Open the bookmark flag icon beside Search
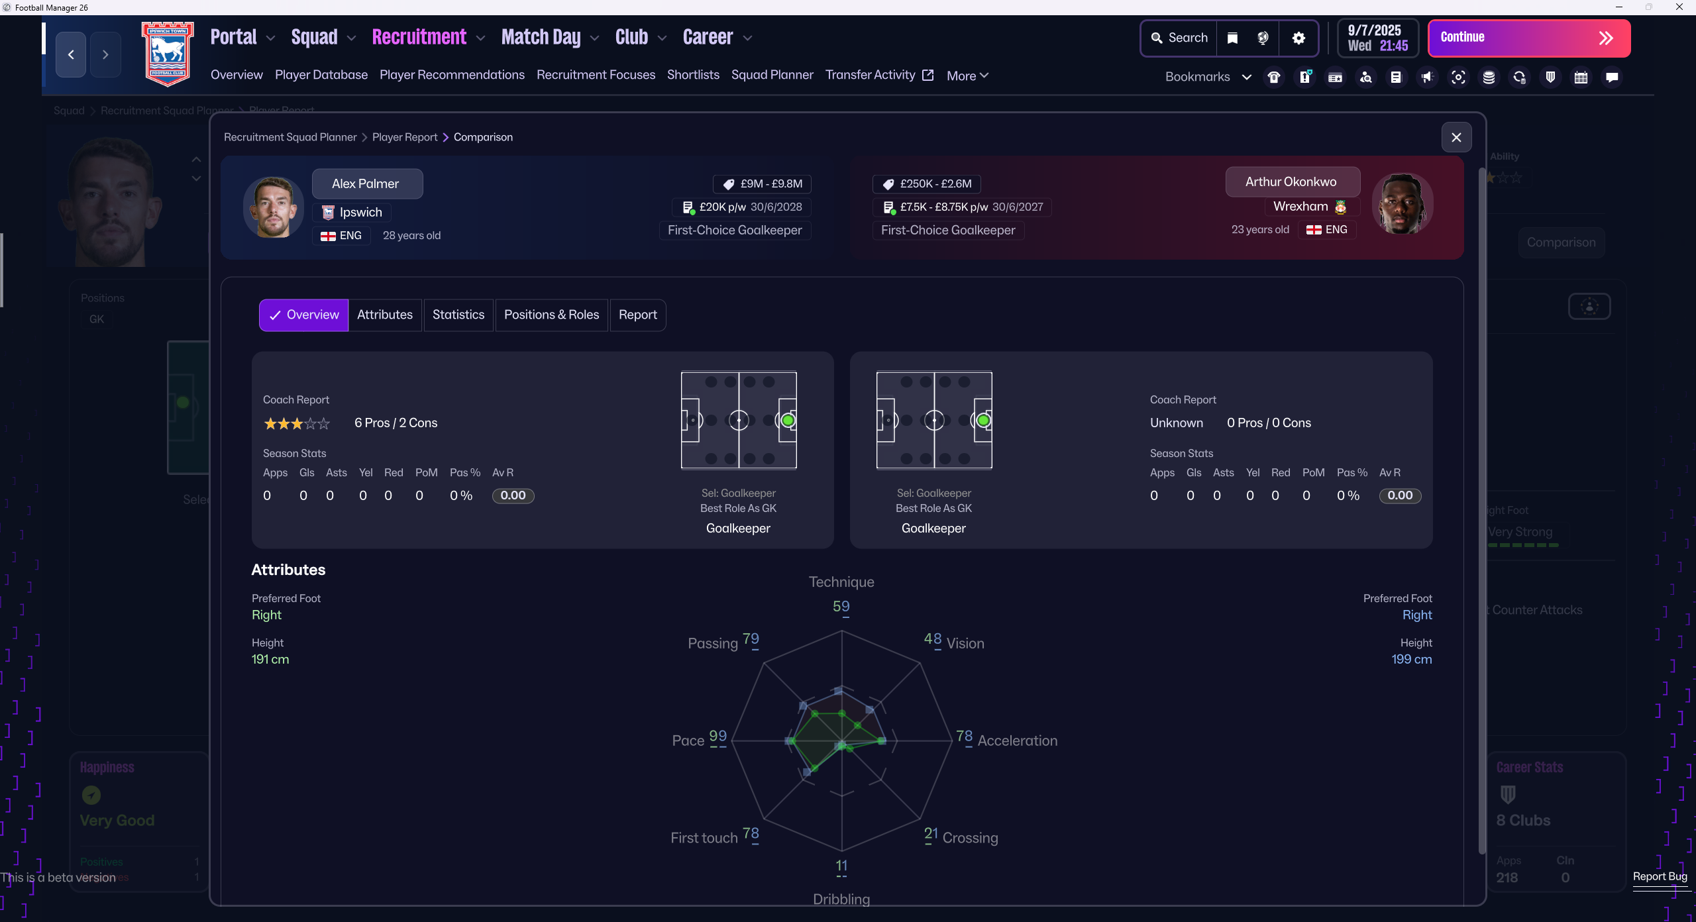1696x922 pixels. 1232,38
